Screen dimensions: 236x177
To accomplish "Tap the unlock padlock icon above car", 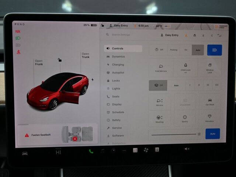I will point(60,60).
